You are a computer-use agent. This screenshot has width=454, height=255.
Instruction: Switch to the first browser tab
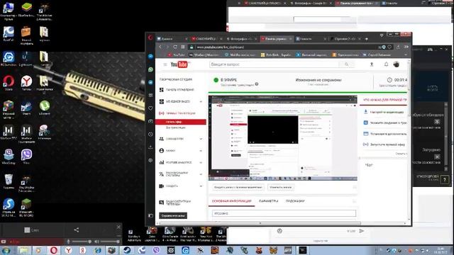click(172, 38)
